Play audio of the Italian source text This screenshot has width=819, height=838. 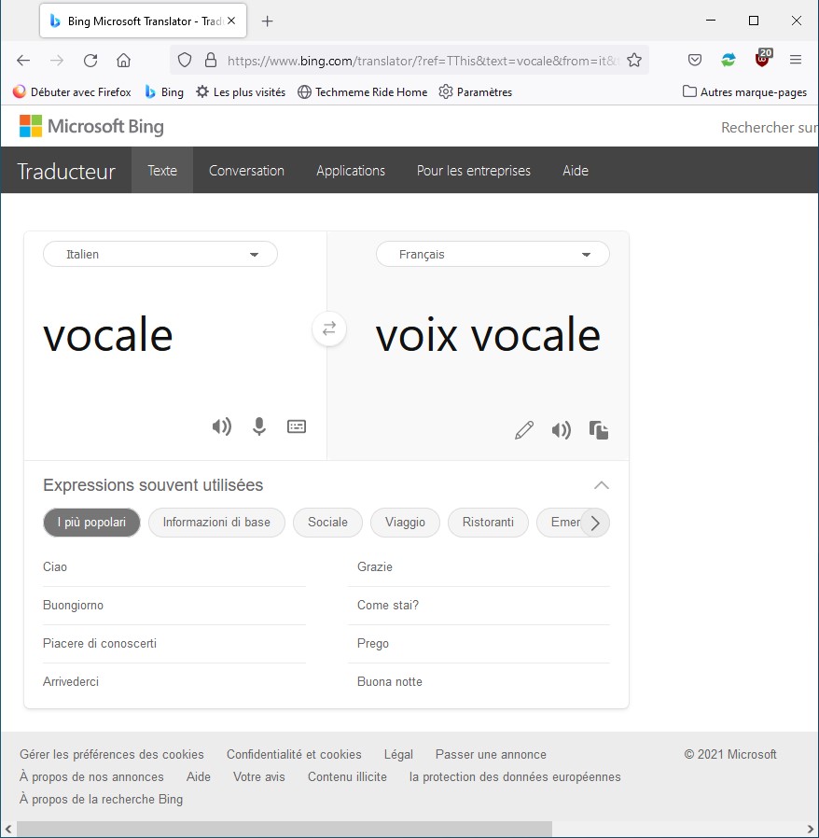coord(221,426)
